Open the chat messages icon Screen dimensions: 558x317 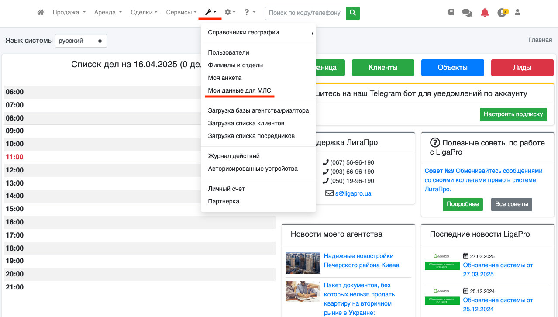(x=467, y=13)
